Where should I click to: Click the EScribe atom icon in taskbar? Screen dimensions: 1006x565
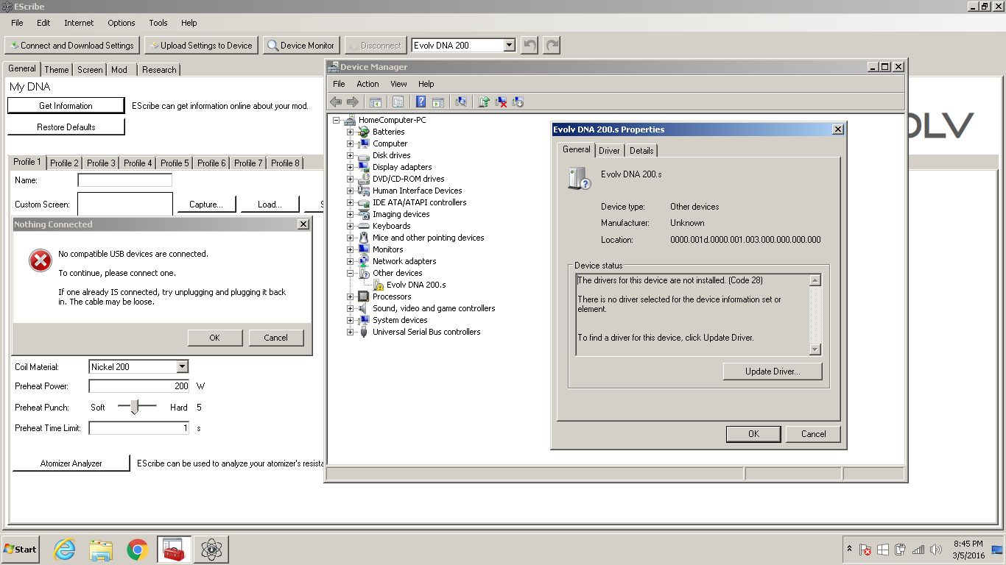(211, 550)
